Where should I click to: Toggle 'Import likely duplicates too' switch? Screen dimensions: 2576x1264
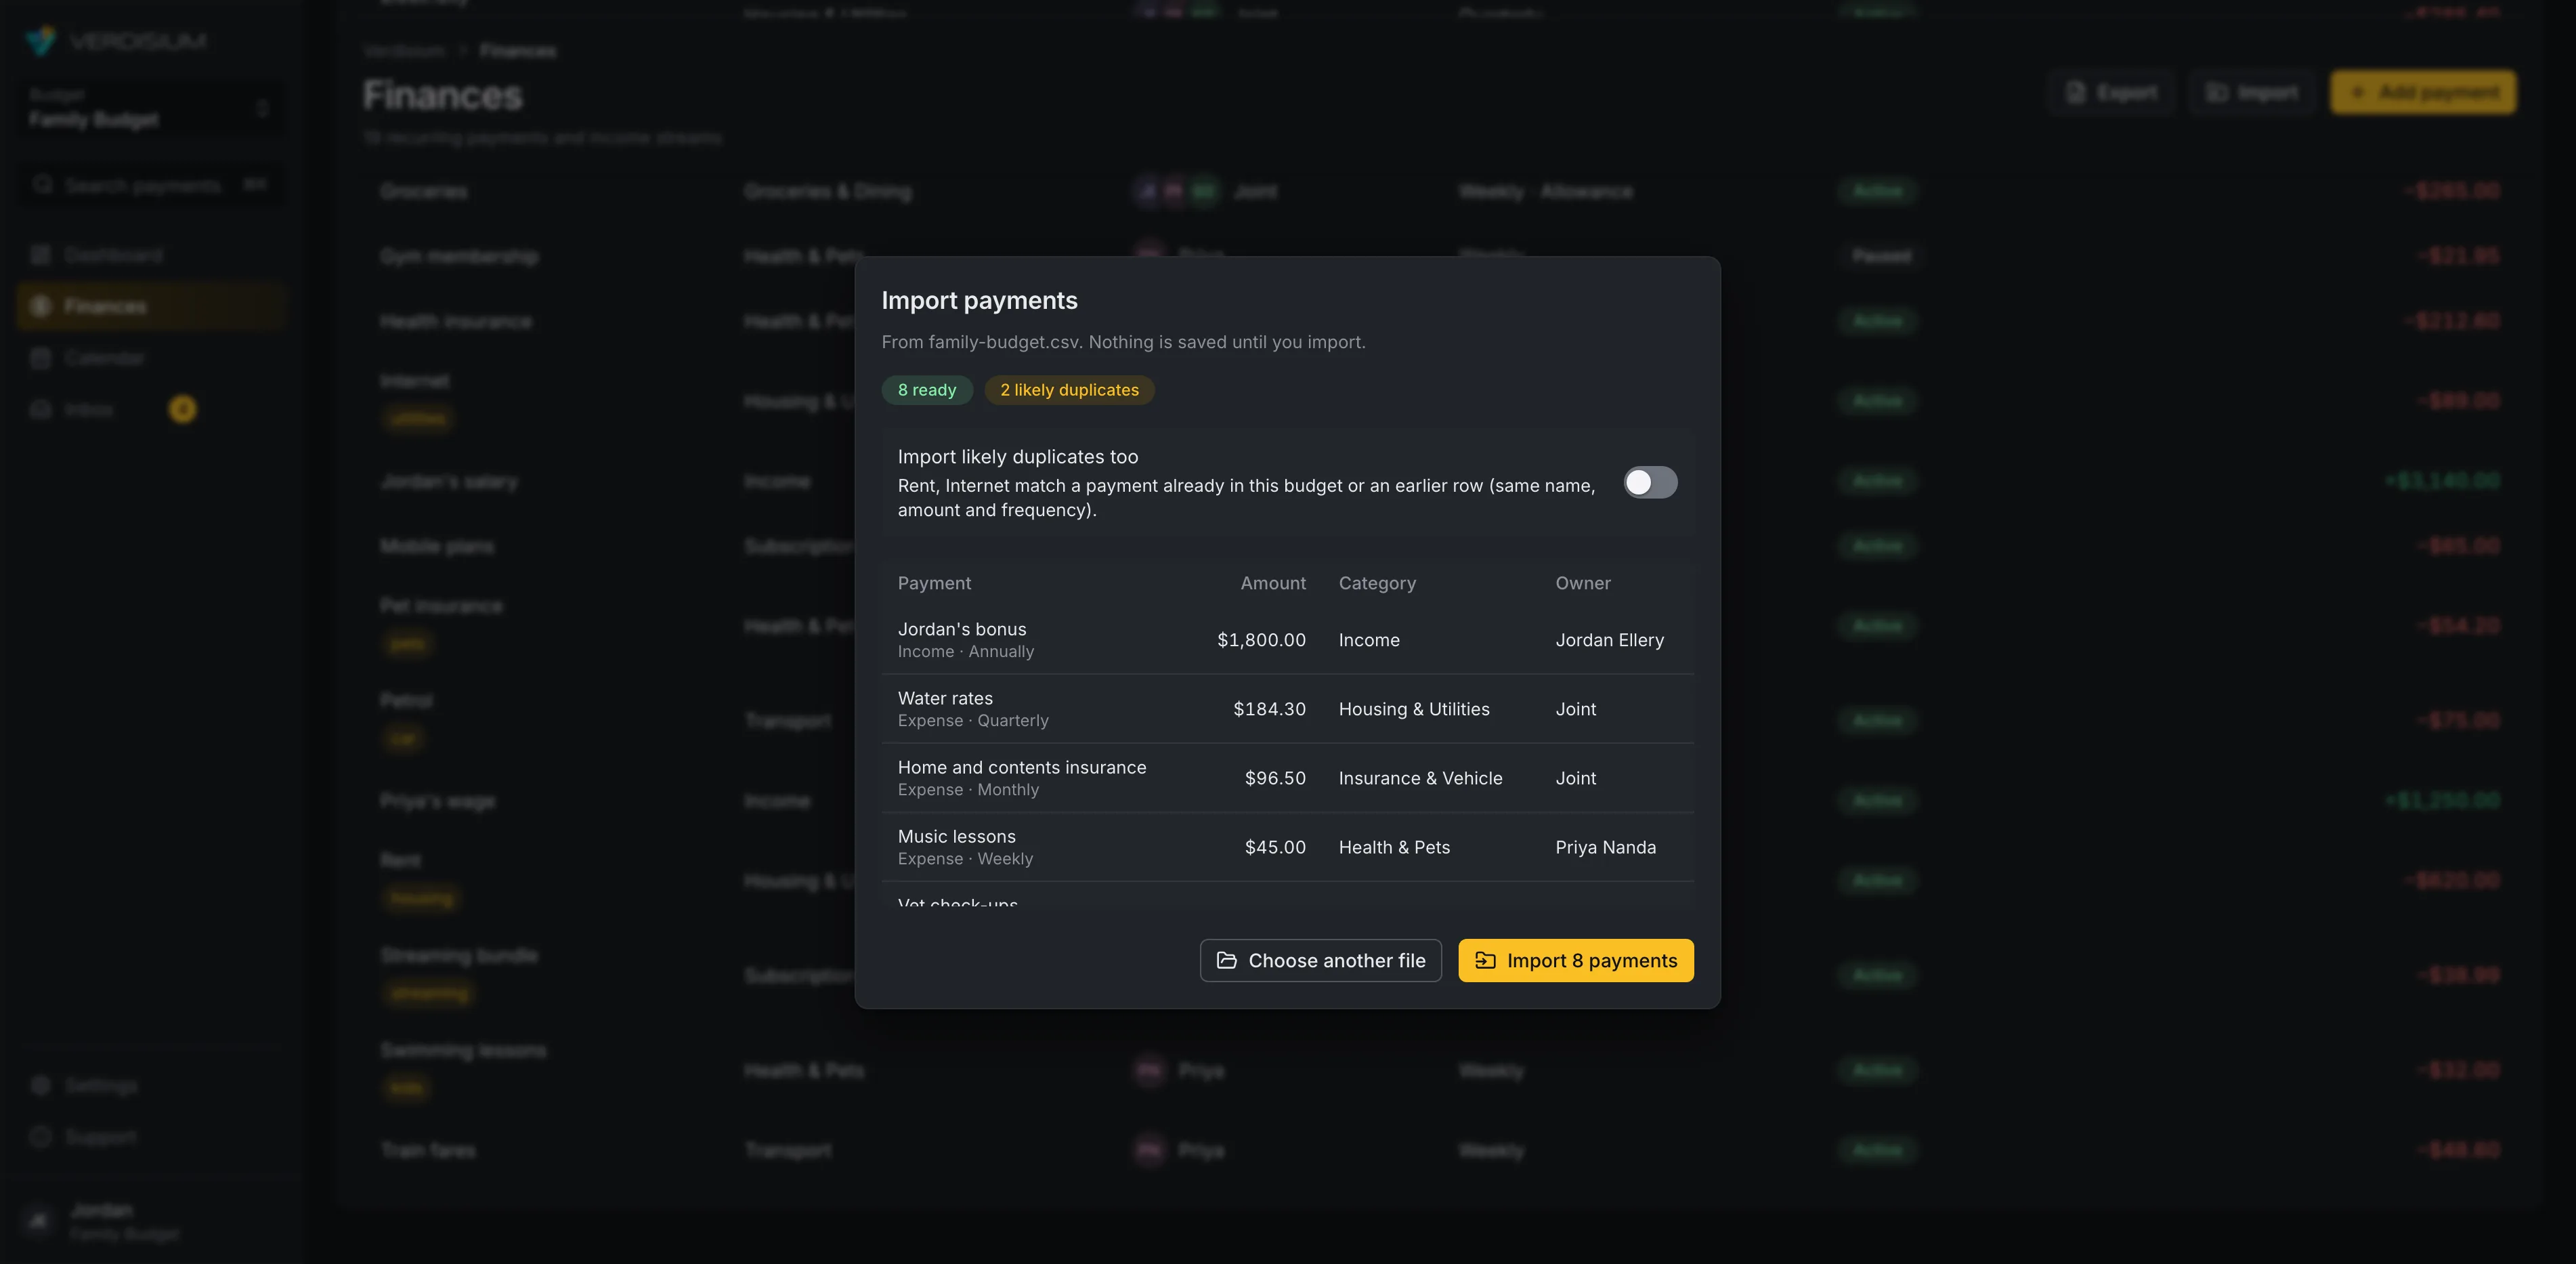(1650, 482)
